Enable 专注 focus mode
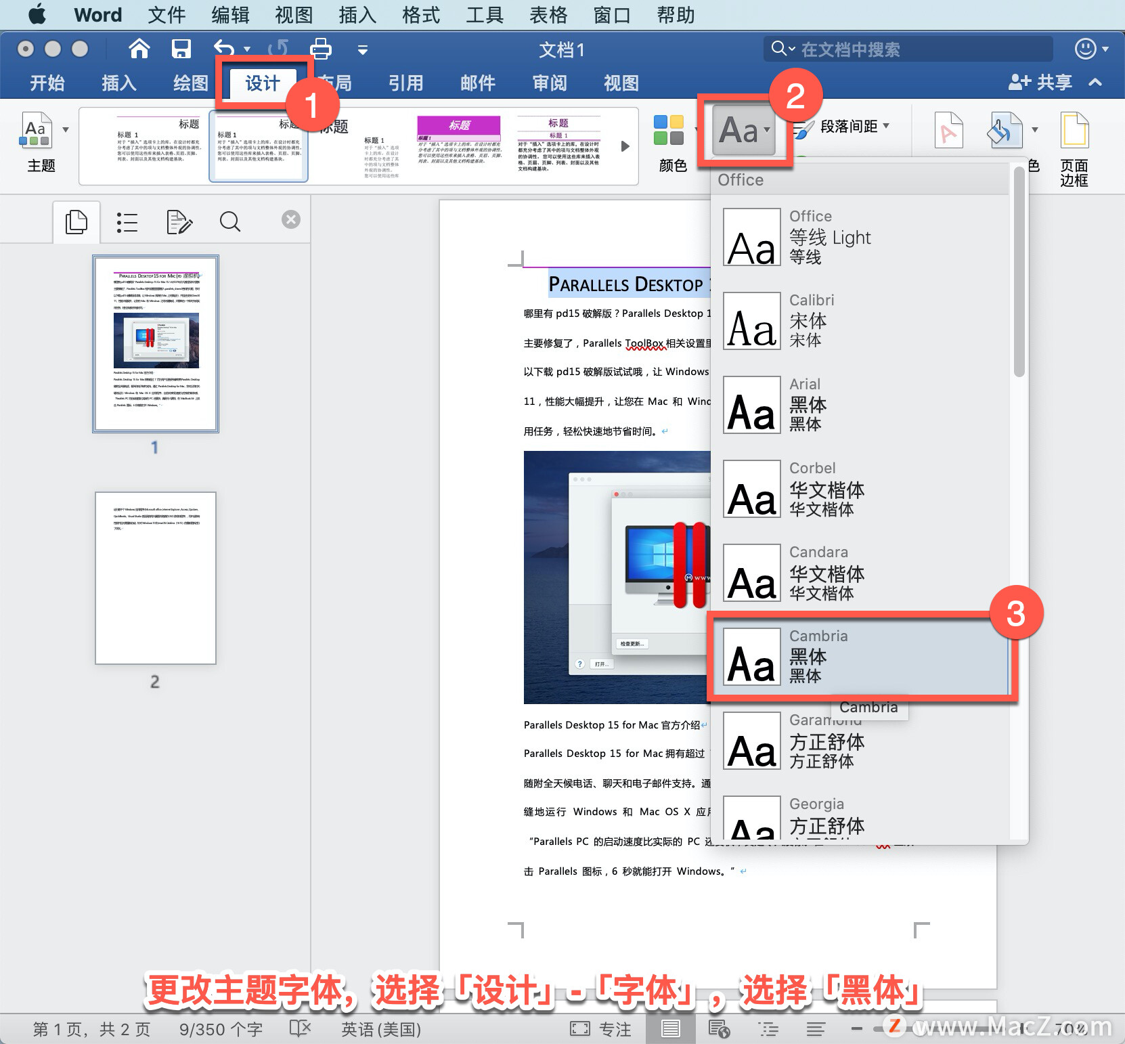This screenshot has height=1044, width=1125. click(x=601, y=1029)
